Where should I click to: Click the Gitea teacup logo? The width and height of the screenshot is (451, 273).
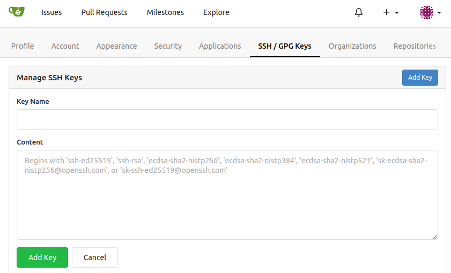(x=17, y=12)
